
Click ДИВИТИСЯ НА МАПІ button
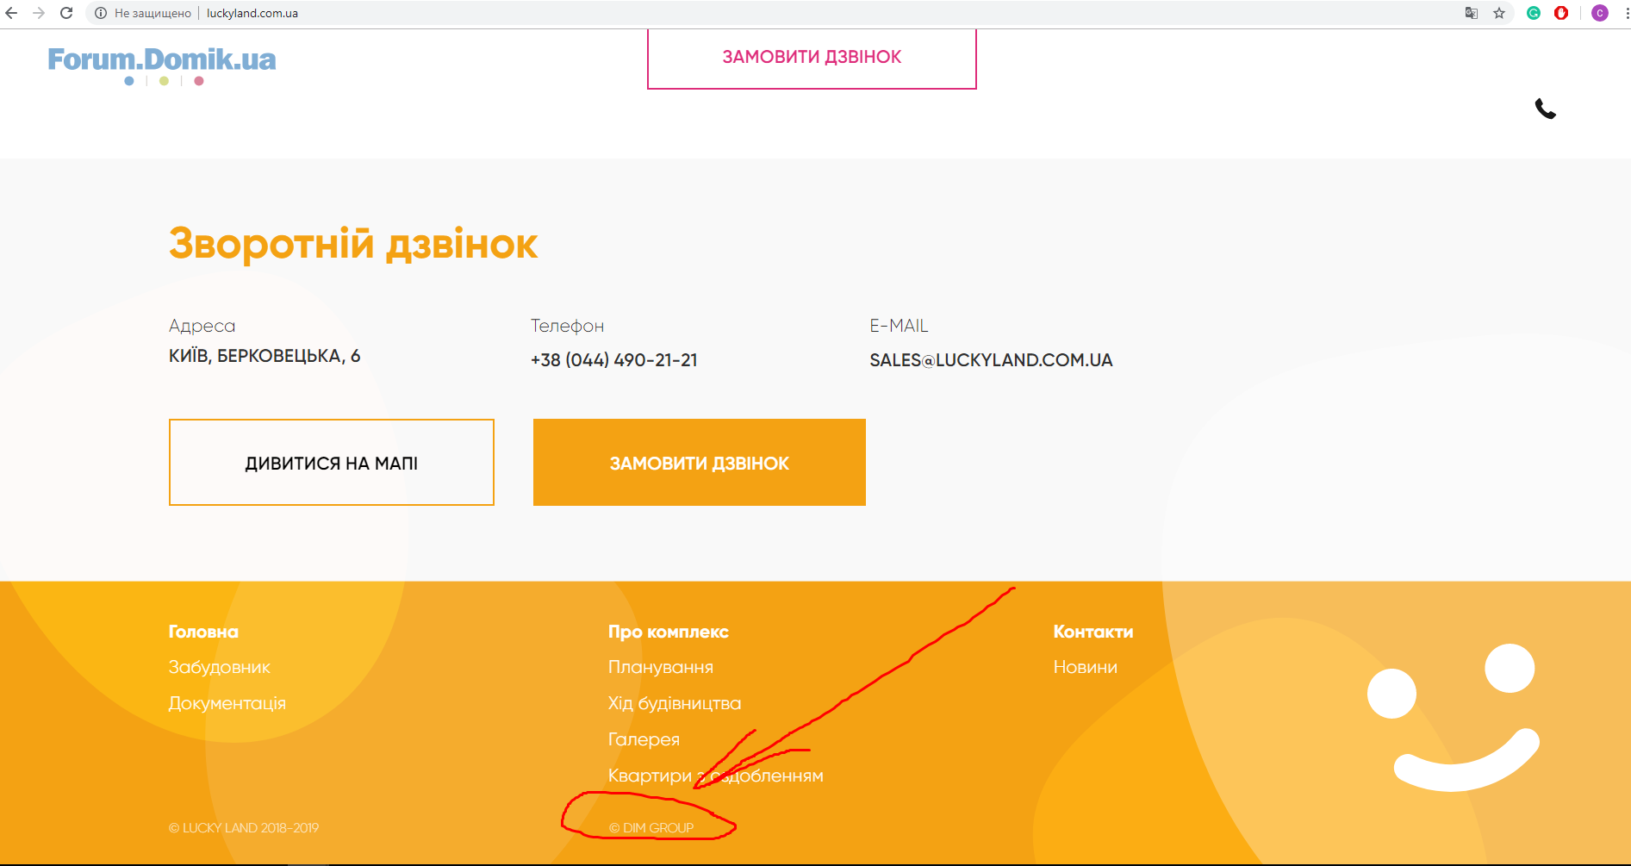(332, 463)
